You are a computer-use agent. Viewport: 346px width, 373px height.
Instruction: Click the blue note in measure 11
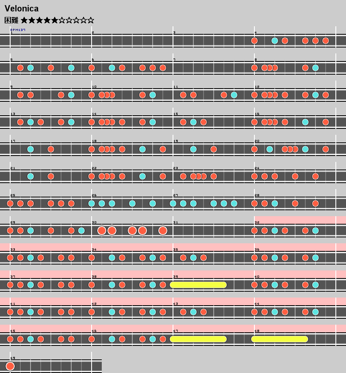pos(234,95)
